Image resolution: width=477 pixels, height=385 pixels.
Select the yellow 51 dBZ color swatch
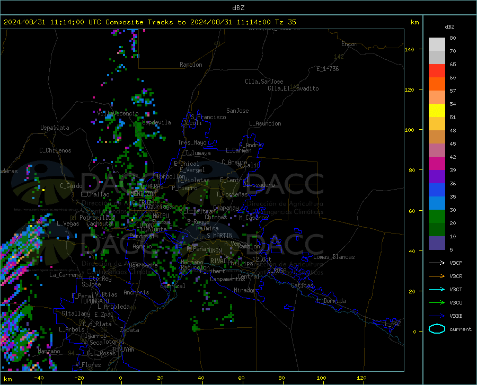(x=437, y=111)
